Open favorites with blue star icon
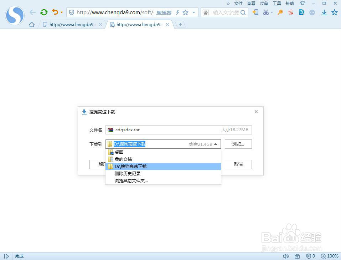 335,12
